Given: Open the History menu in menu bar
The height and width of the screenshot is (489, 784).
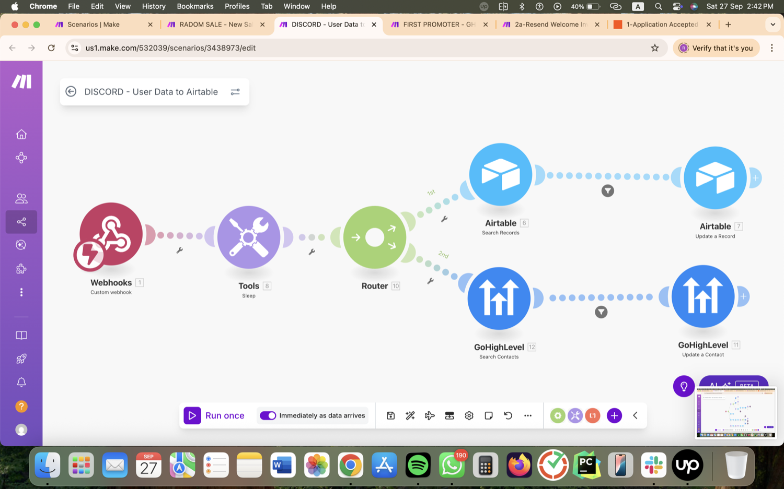Looking at the screenshot, I should coord(154,6).
